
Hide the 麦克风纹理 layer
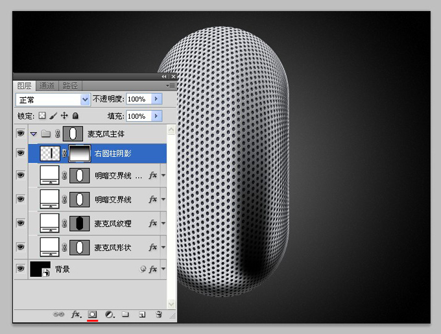[21, 223]
